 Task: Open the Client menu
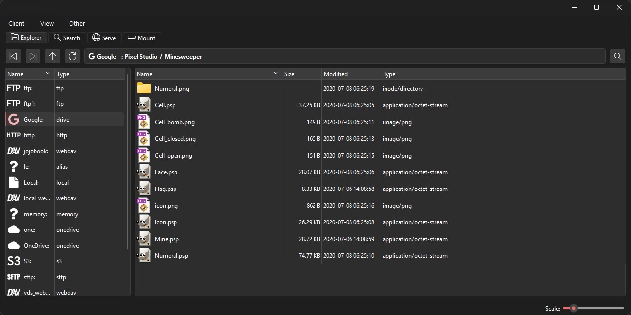16,23
